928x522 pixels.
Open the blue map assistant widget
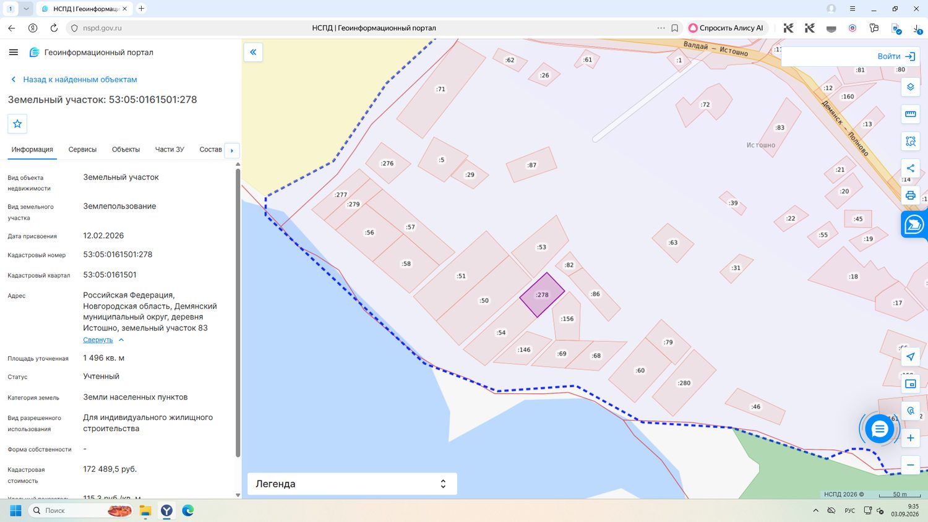pos(914,225)
